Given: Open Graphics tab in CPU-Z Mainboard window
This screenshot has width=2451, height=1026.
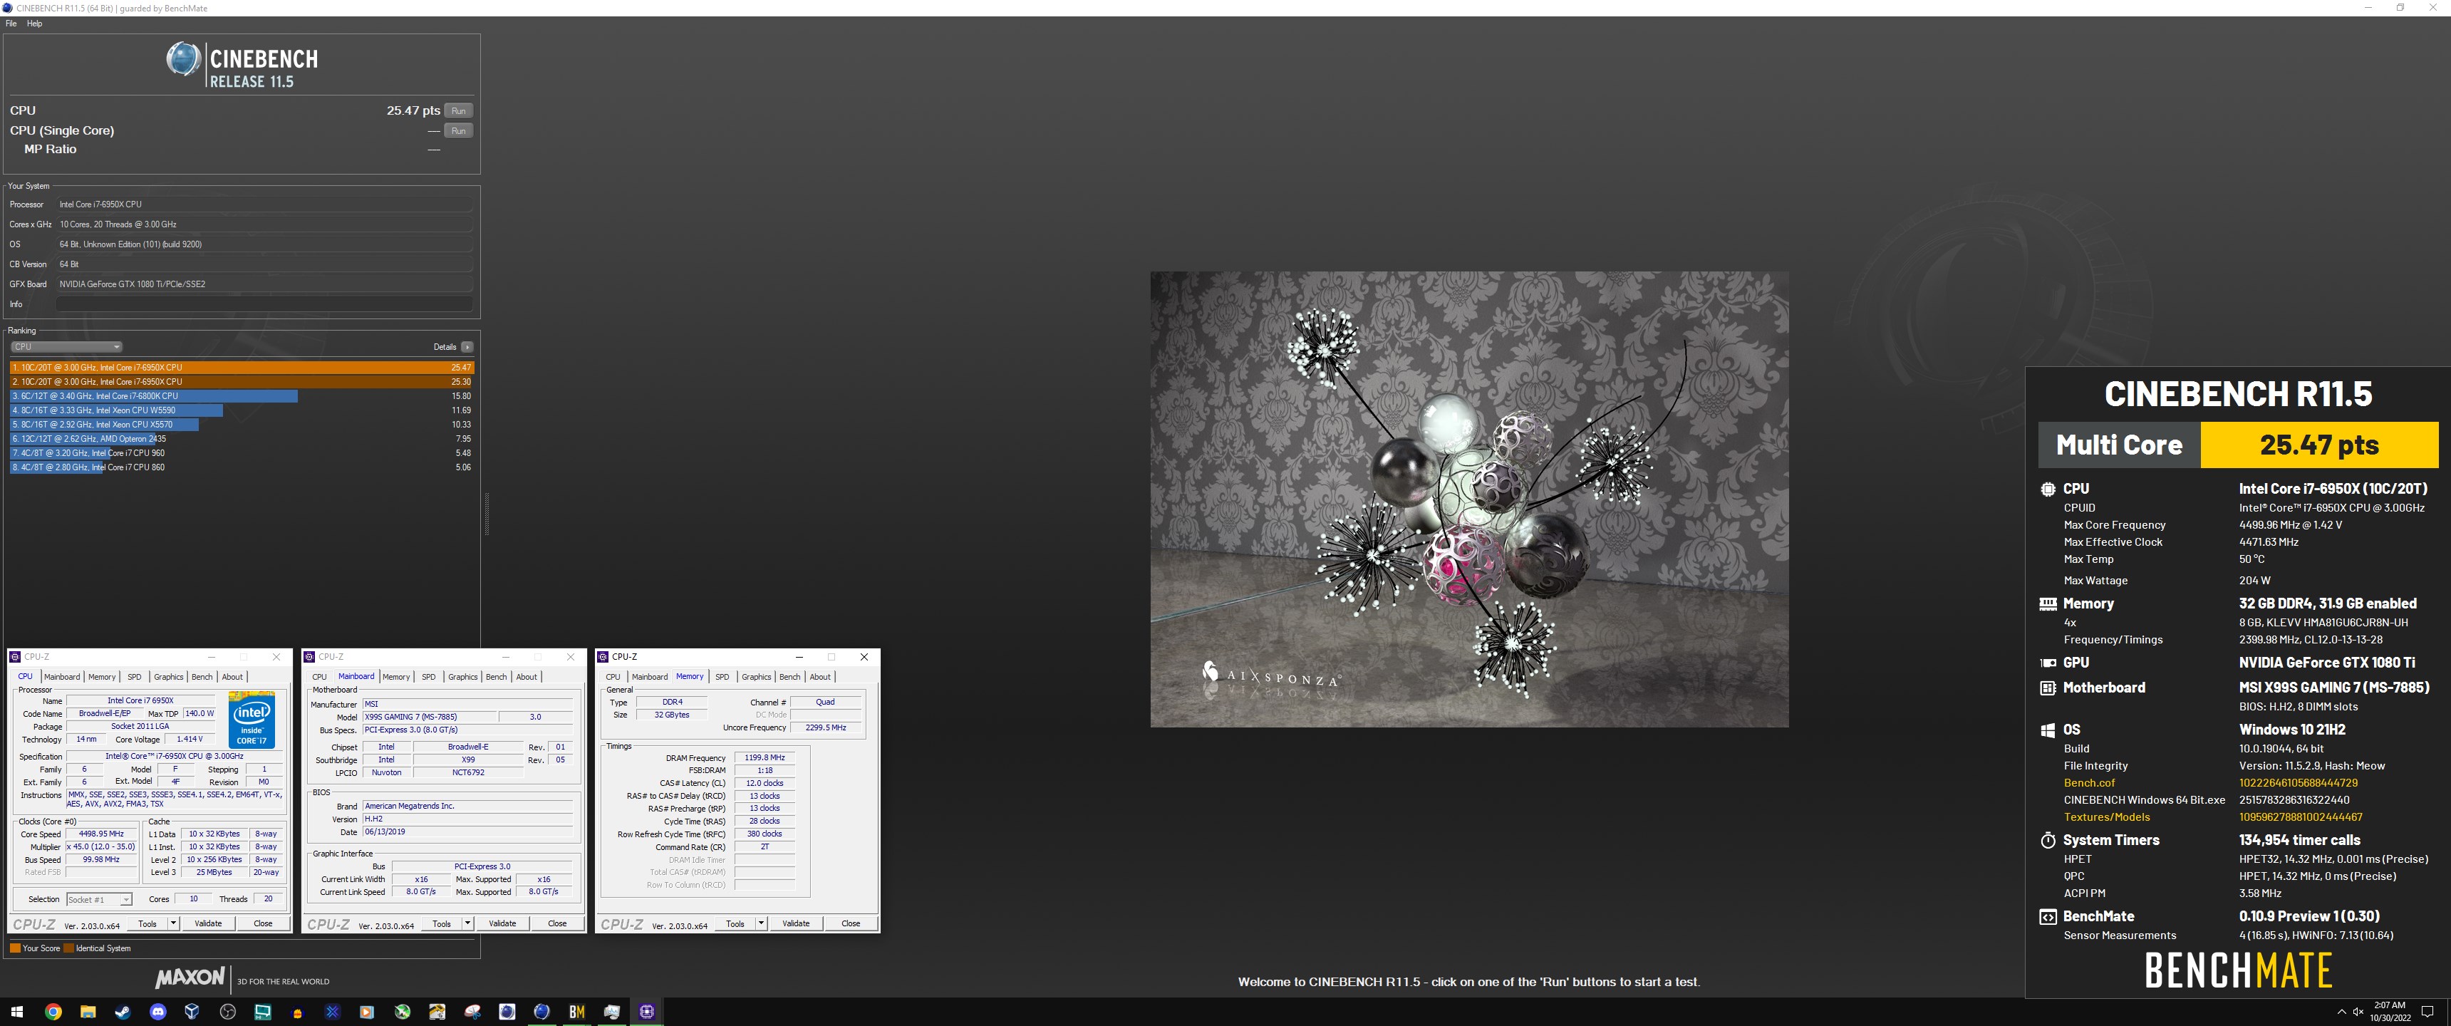Looking at the screenshot, I should click(462, 677).
